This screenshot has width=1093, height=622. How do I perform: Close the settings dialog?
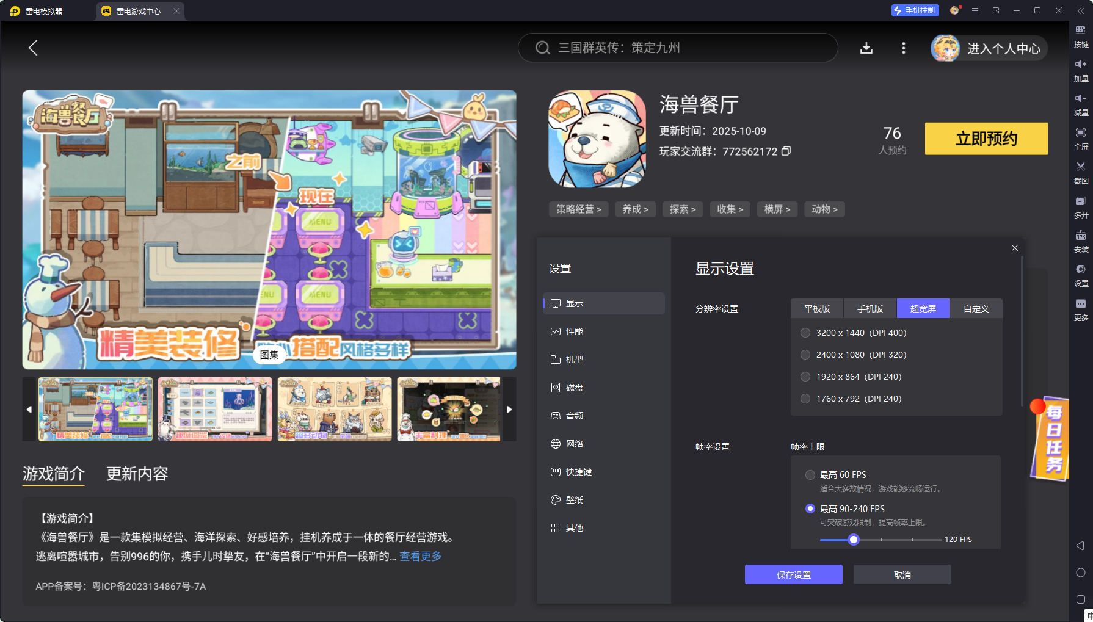pyautogui.click(x=1015, y=248)
